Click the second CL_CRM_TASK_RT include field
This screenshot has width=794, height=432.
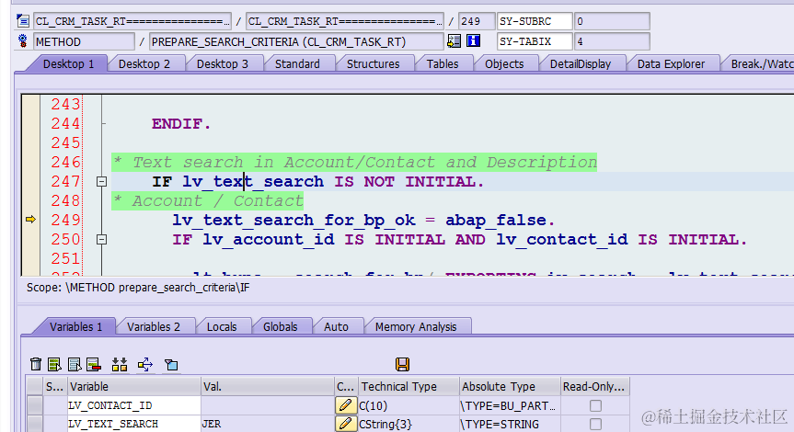click(x=345, y=21)
